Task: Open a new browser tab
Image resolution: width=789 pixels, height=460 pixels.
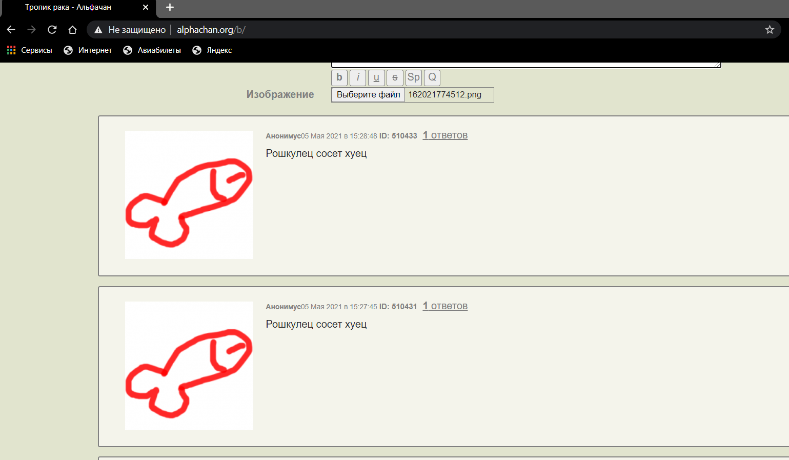Action: coord(170,7)
